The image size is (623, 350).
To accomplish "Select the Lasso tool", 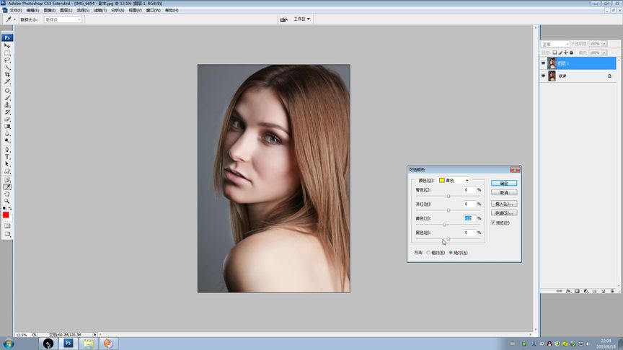I will point(7,60).
